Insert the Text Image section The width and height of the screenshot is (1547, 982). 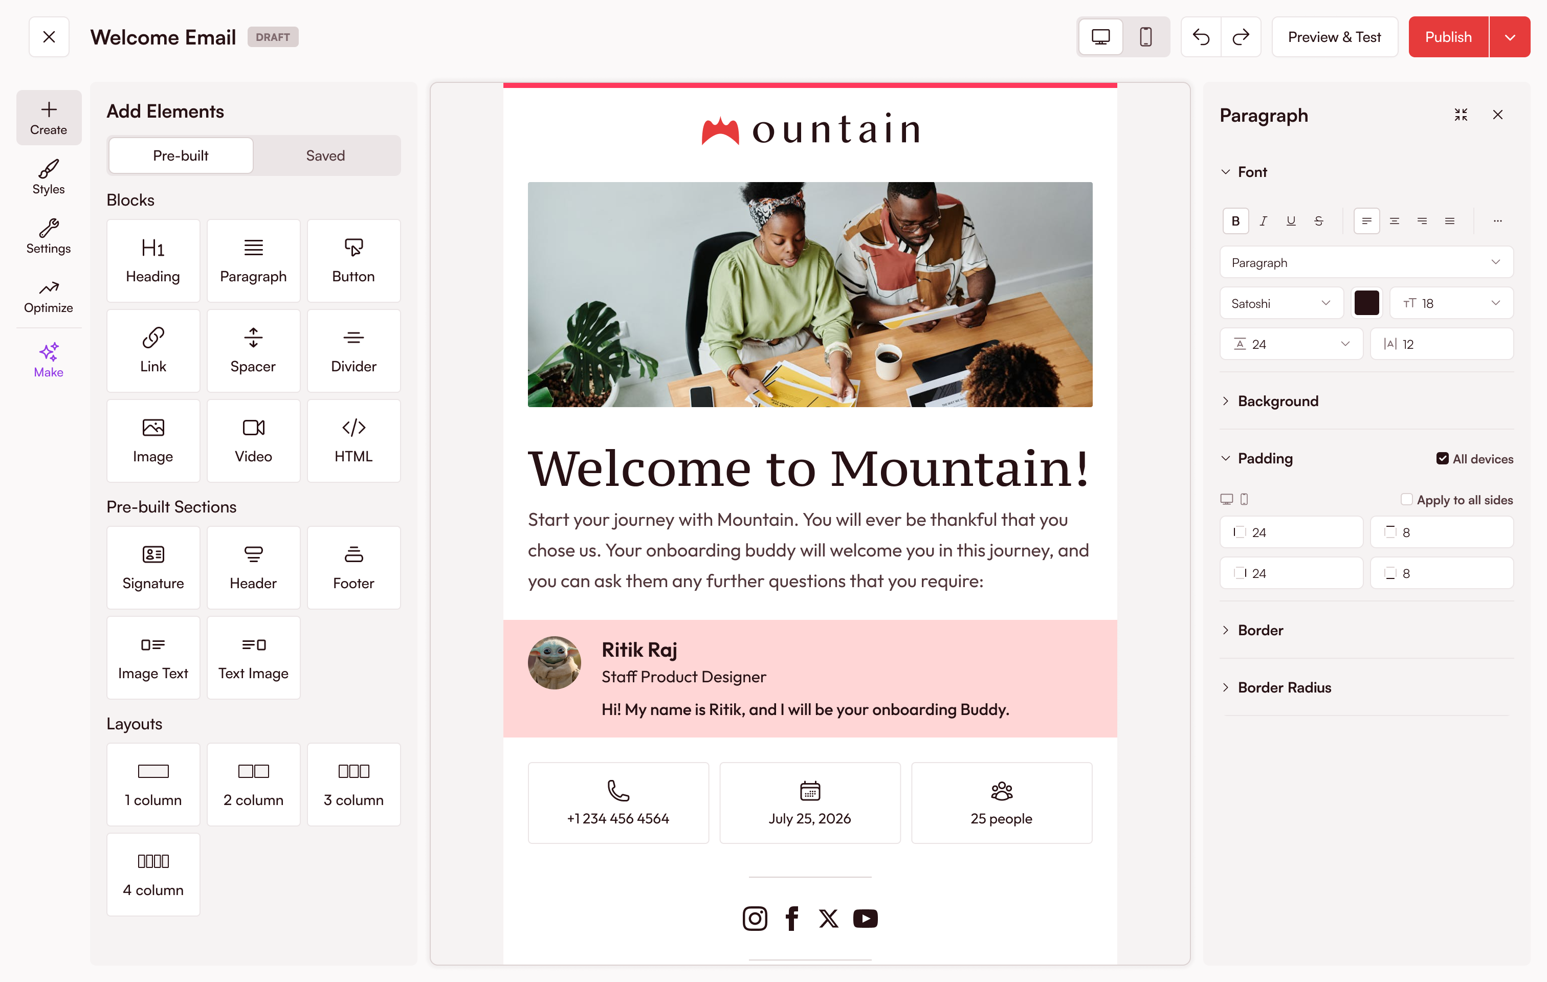tap(253, 658)
